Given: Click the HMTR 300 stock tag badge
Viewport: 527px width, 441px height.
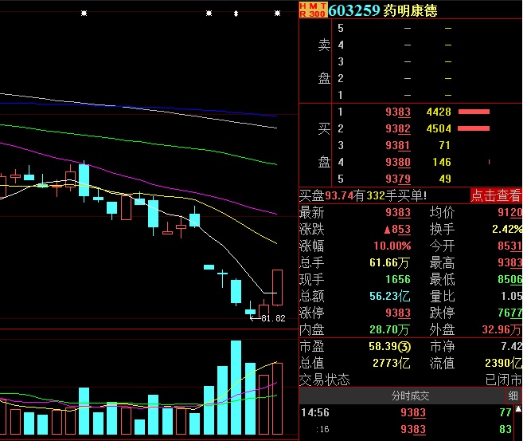Looking at the screenshot, I should [x=312, y=10].
